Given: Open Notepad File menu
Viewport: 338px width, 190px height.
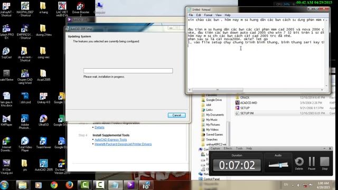Looking at the screenshot, I should coord(191,15).
